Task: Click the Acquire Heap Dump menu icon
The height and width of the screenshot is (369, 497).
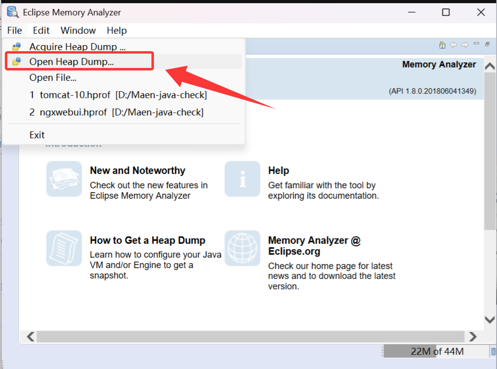Action: click(x=16, y=47)
